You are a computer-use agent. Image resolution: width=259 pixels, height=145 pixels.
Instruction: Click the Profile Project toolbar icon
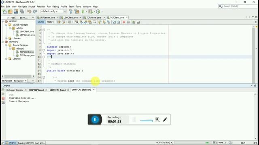click(x=98, y=12)
